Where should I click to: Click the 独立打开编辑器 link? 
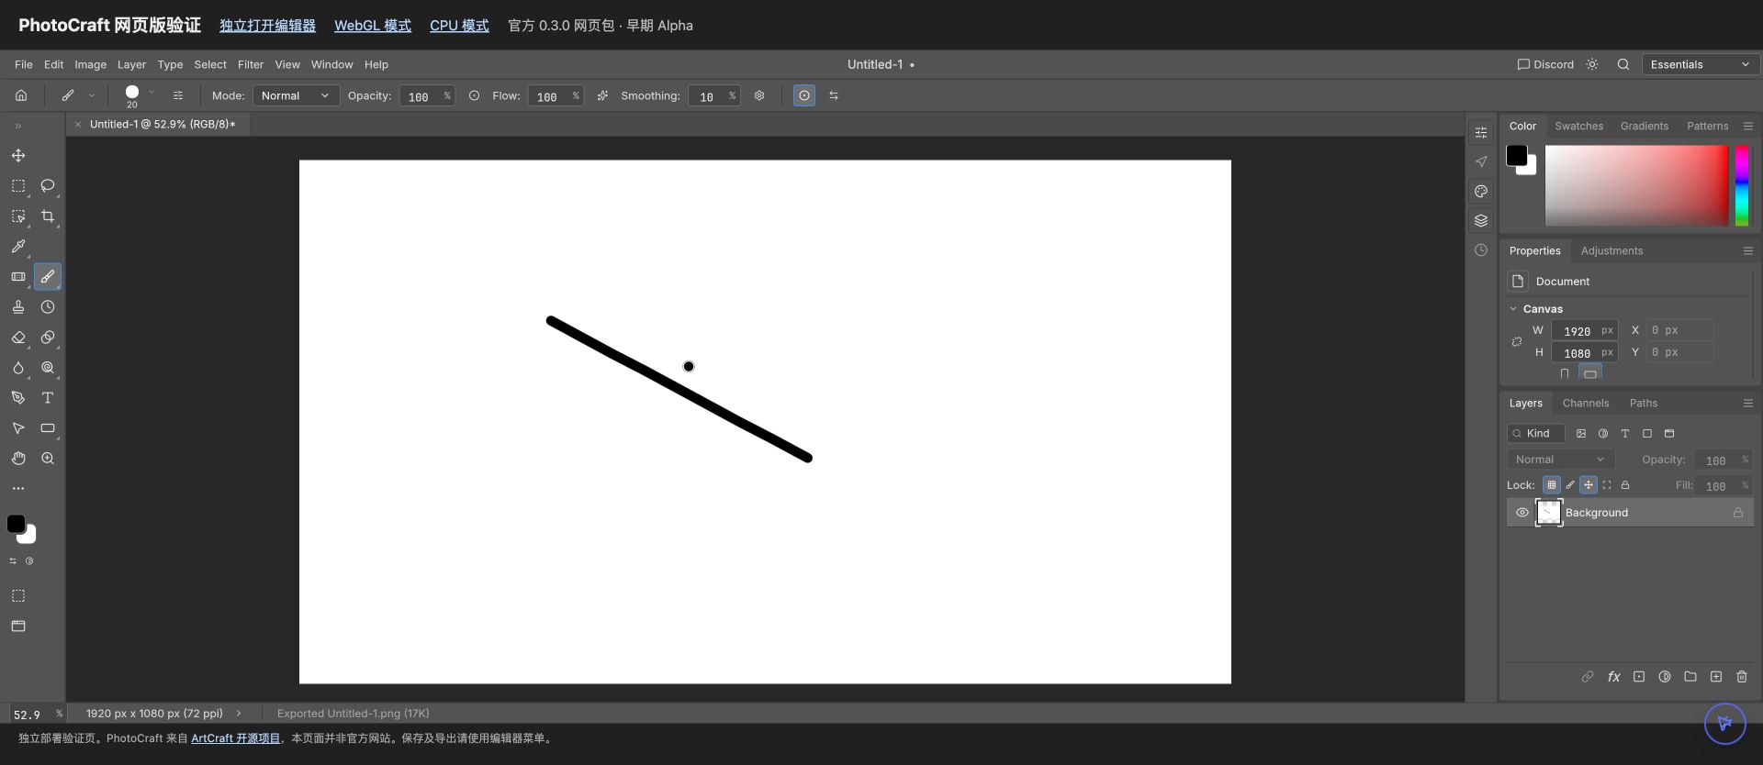[267, 26]
